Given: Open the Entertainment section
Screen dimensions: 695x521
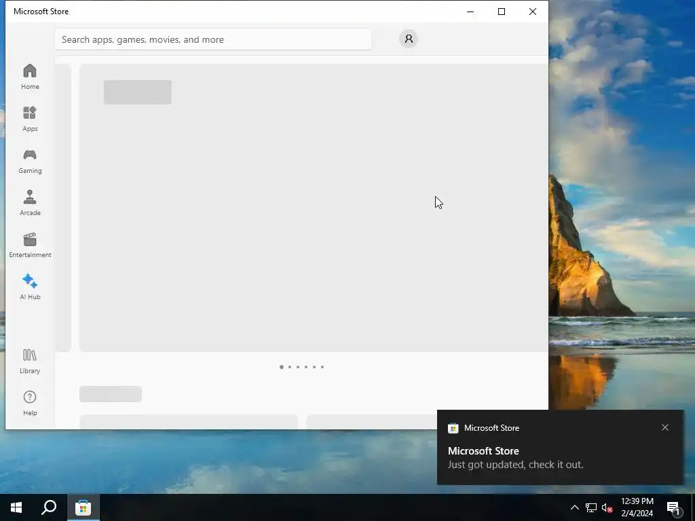Looking at the screenshot, I should [30, 245].
